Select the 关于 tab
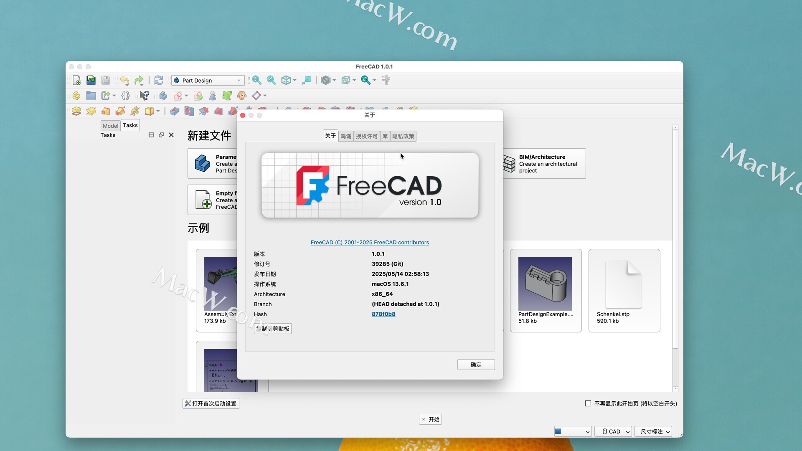802x451 pixels. [330, 136]
